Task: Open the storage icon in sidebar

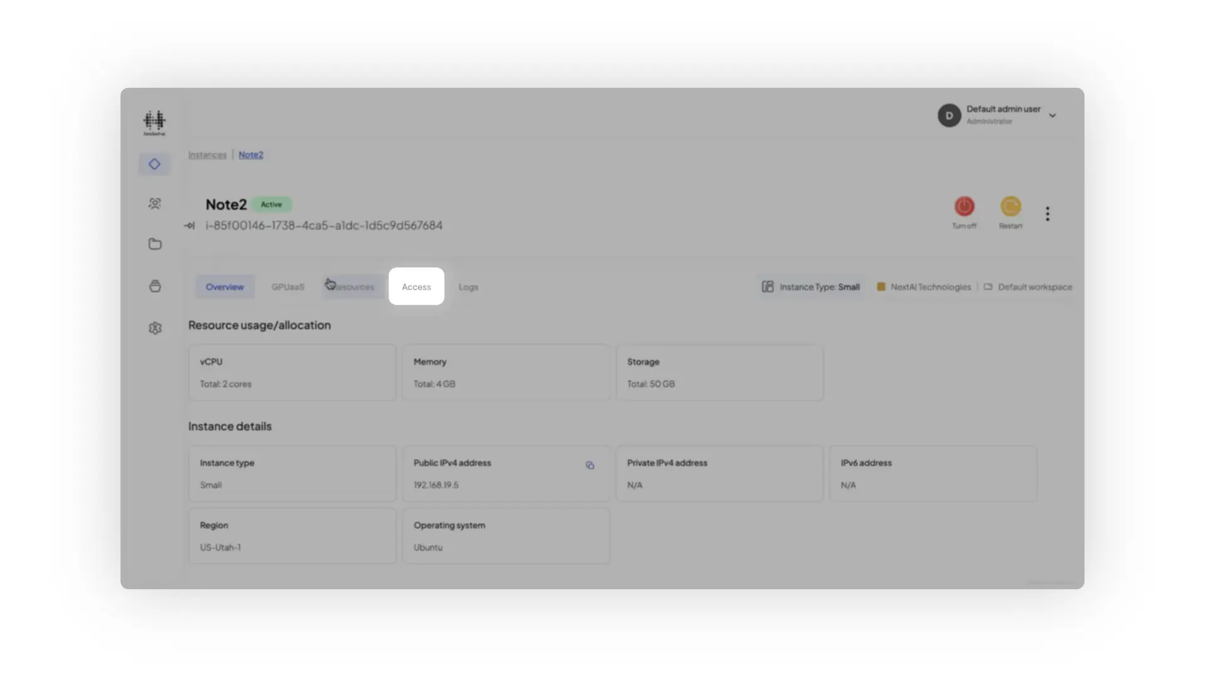Action: (154, 286)
